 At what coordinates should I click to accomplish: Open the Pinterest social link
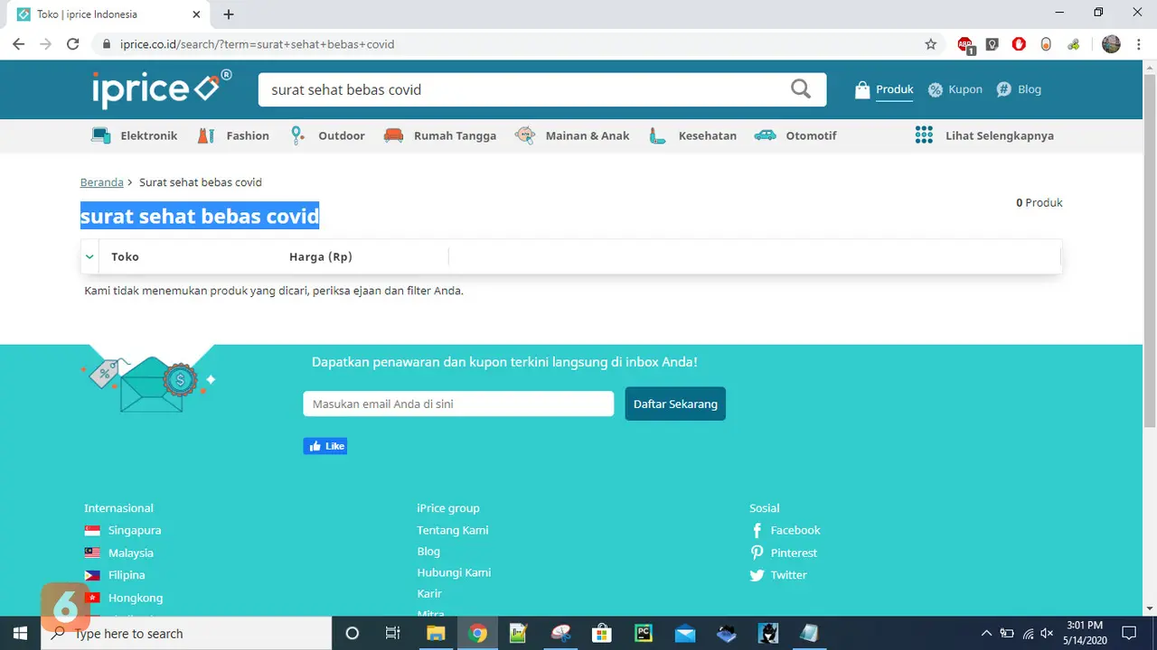pyautogui.click(x=783, y=552)
